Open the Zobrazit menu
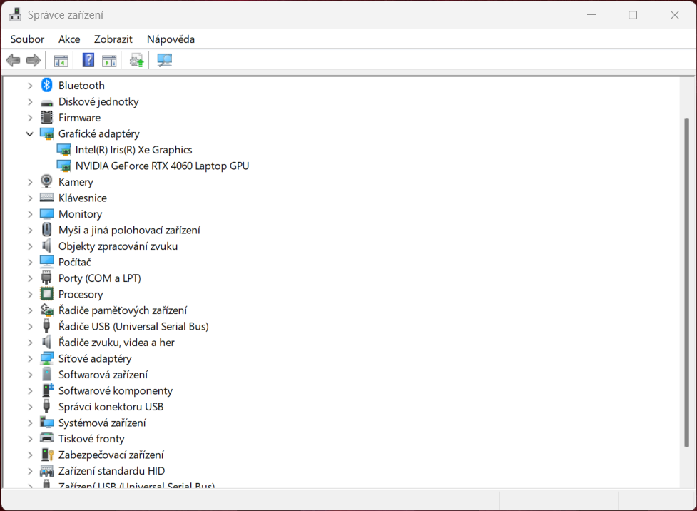The image size is (697, 511). 113,39
